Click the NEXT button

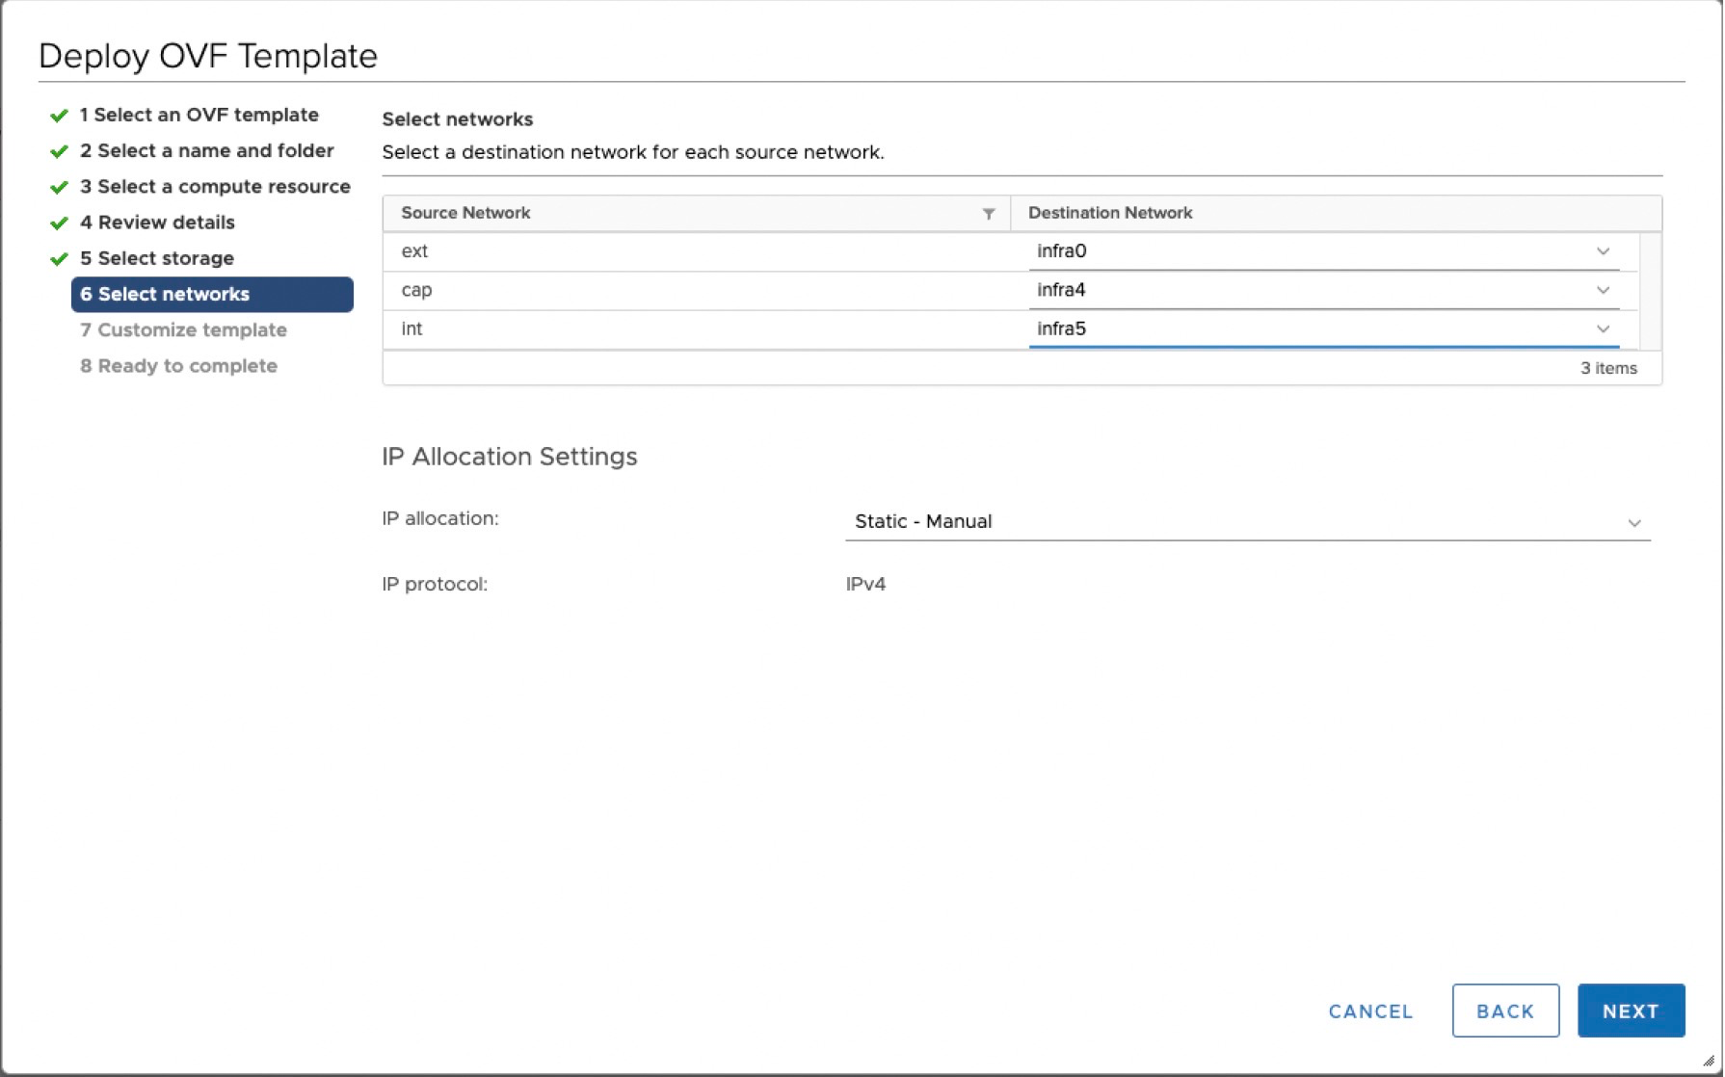coord(1631,1011)
